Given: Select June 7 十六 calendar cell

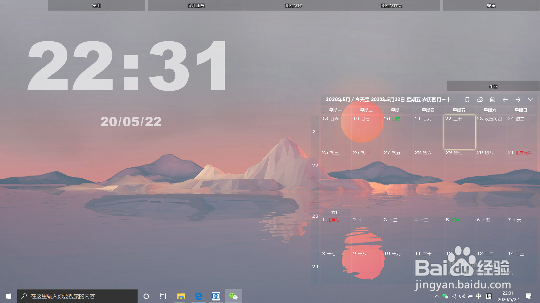Looking at the screenshot, I should [521, 233].
